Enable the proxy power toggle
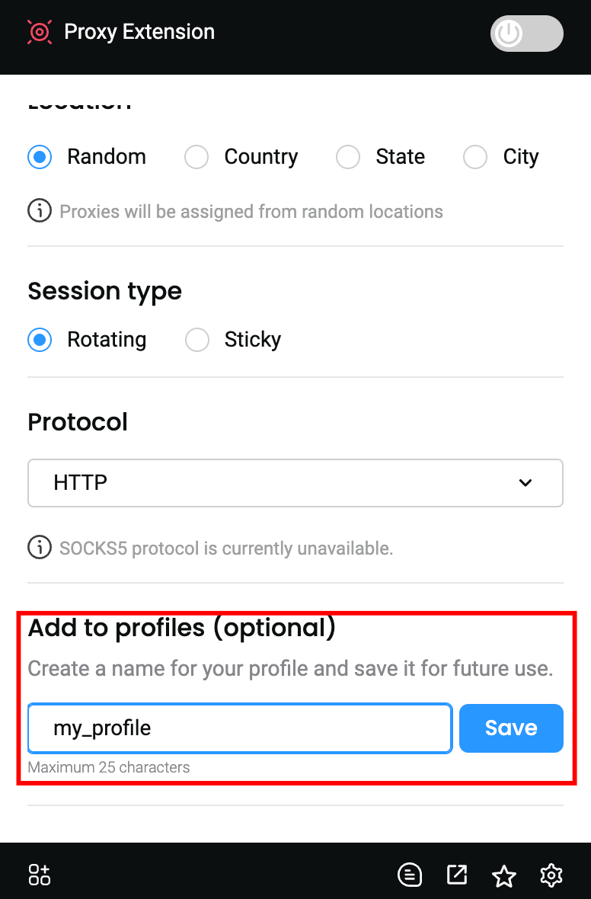This screenshot has height=899, width=591. (x=526, y=34)
